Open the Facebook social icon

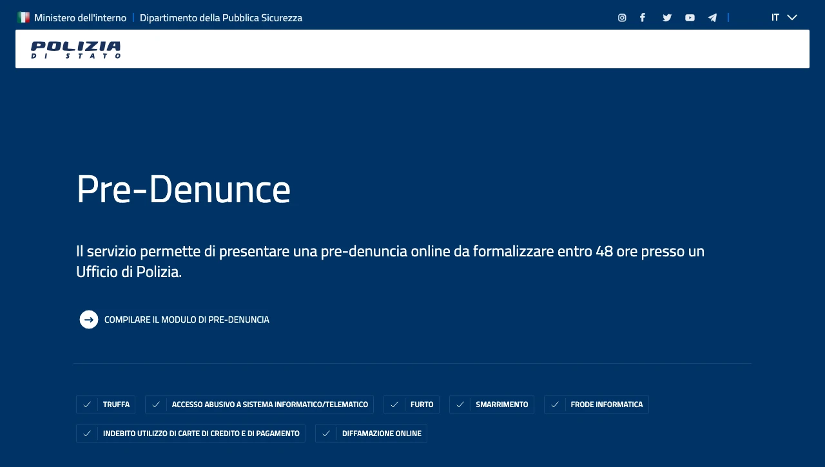point(643,17)
